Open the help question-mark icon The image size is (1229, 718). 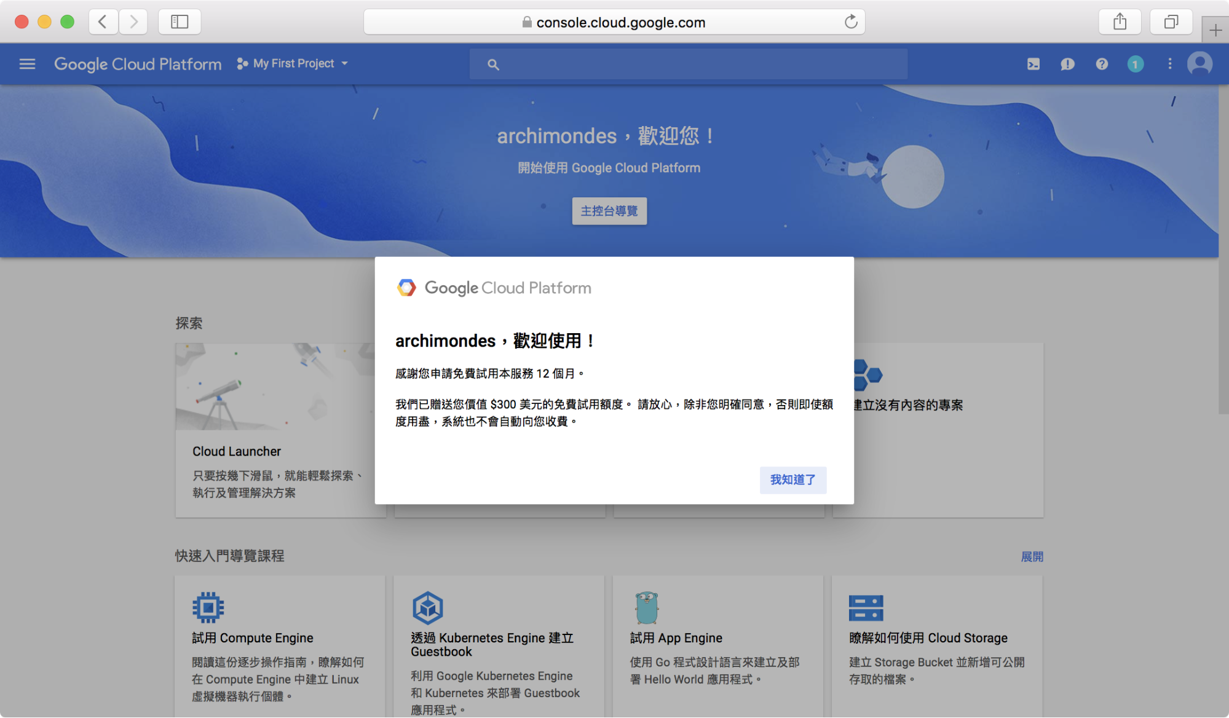(x=1102, y=64)
